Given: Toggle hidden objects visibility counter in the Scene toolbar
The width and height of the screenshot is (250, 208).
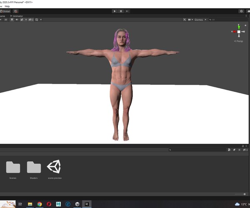Looking at the screenshot, I should [x=31, y=20].
